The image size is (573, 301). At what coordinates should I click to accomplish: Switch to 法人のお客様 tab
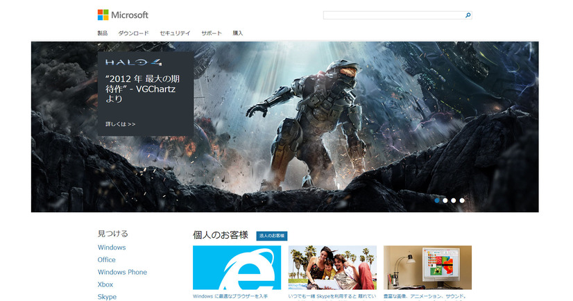[x=271, y=236]
